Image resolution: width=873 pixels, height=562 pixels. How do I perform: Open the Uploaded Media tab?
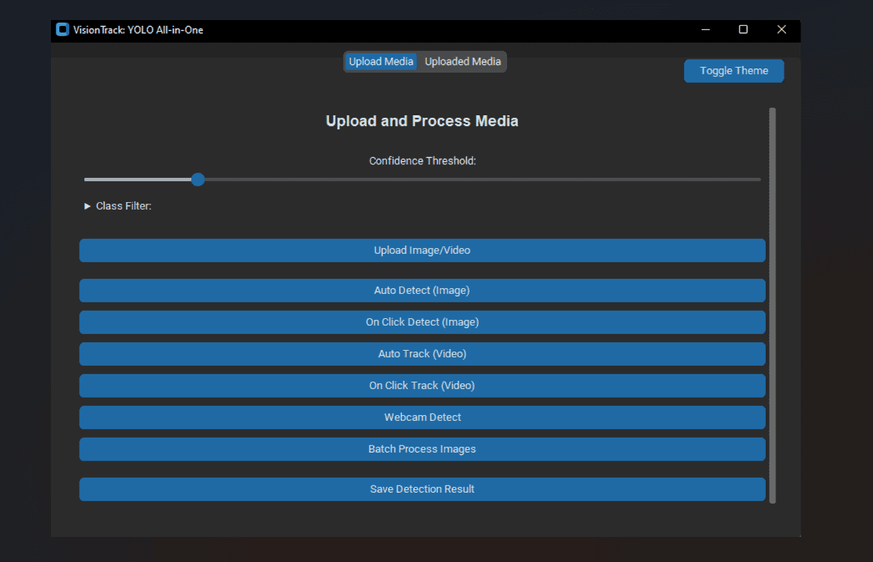coord(463,62)
